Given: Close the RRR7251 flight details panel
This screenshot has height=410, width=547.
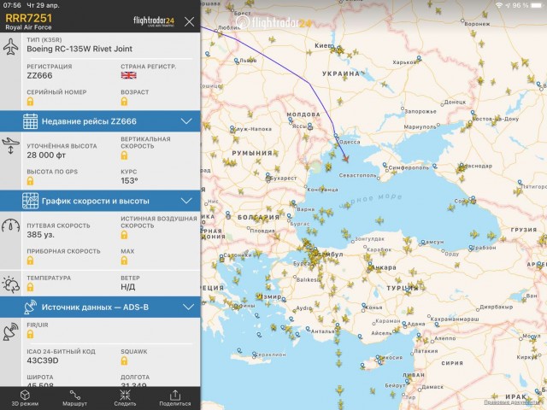Looking at the screenshot, I should [189, 21].
